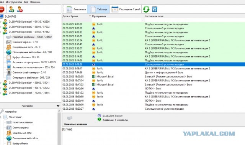Click the keyboard icon beside Нажатые клавиши - 20842
This screenshot has height=145, width=245.
point(9,37)
